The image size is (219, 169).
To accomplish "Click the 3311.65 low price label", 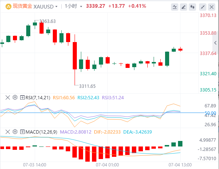I will coord(87,86).
